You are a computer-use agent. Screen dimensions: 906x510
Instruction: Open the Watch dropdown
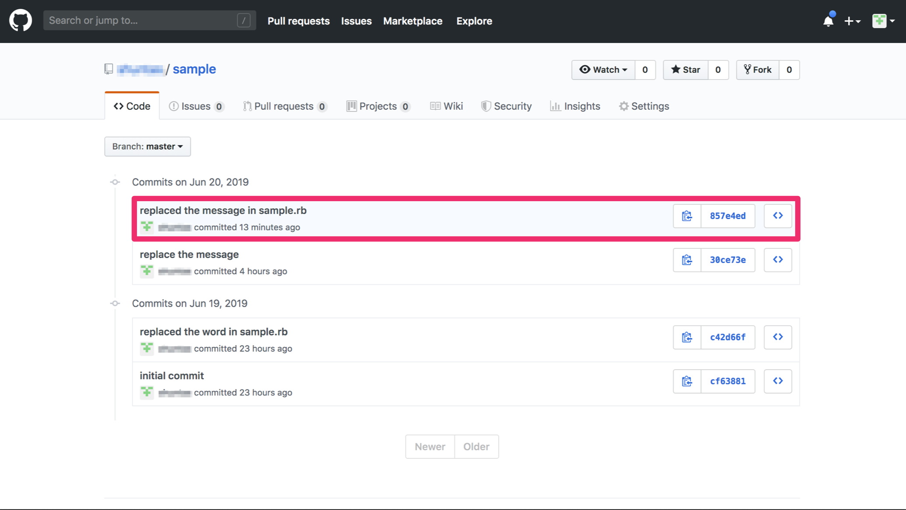point(603,70)
